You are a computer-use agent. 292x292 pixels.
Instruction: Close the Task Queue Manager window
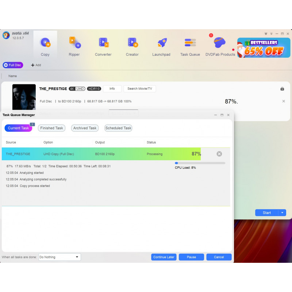(x=228, y=115)
